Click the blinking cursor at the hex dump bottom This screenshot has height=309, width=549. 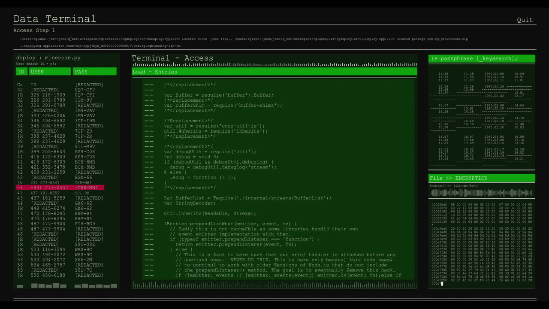tap(442, 284)
